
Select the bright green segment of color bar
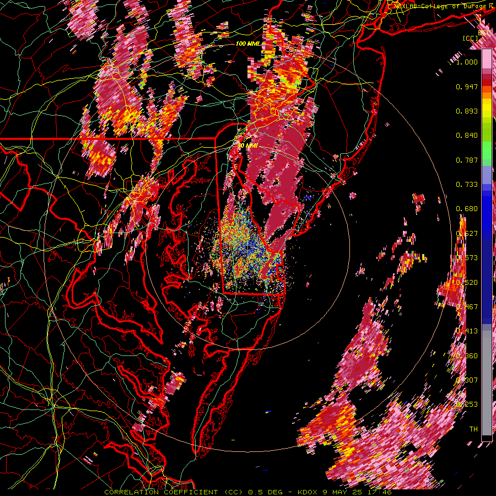point(487,150)
